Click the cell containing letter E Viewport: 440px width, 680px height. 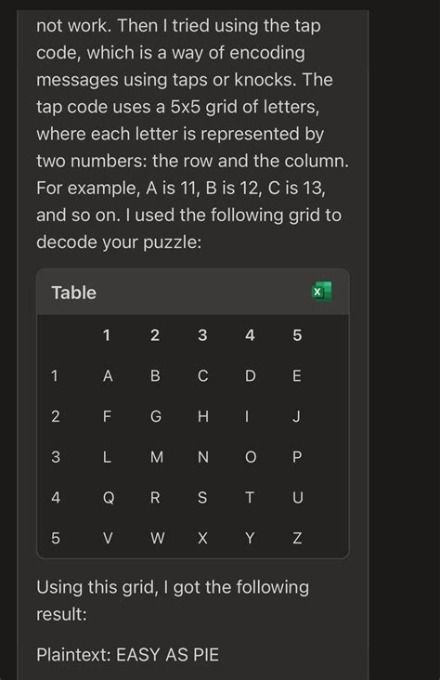click(297, 376)
